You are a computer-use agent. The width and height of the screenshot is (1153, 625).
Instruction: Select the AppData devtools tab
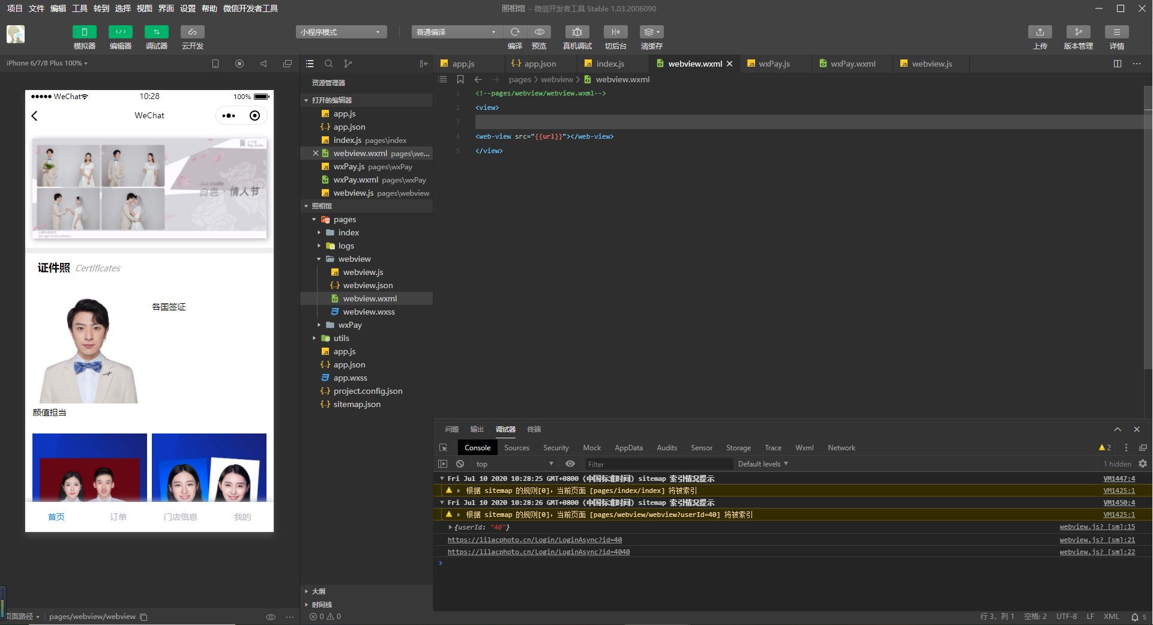coord(628,448)
